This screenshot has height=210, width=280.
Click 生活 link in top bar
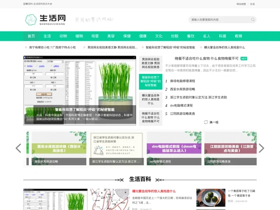(252, 4)
